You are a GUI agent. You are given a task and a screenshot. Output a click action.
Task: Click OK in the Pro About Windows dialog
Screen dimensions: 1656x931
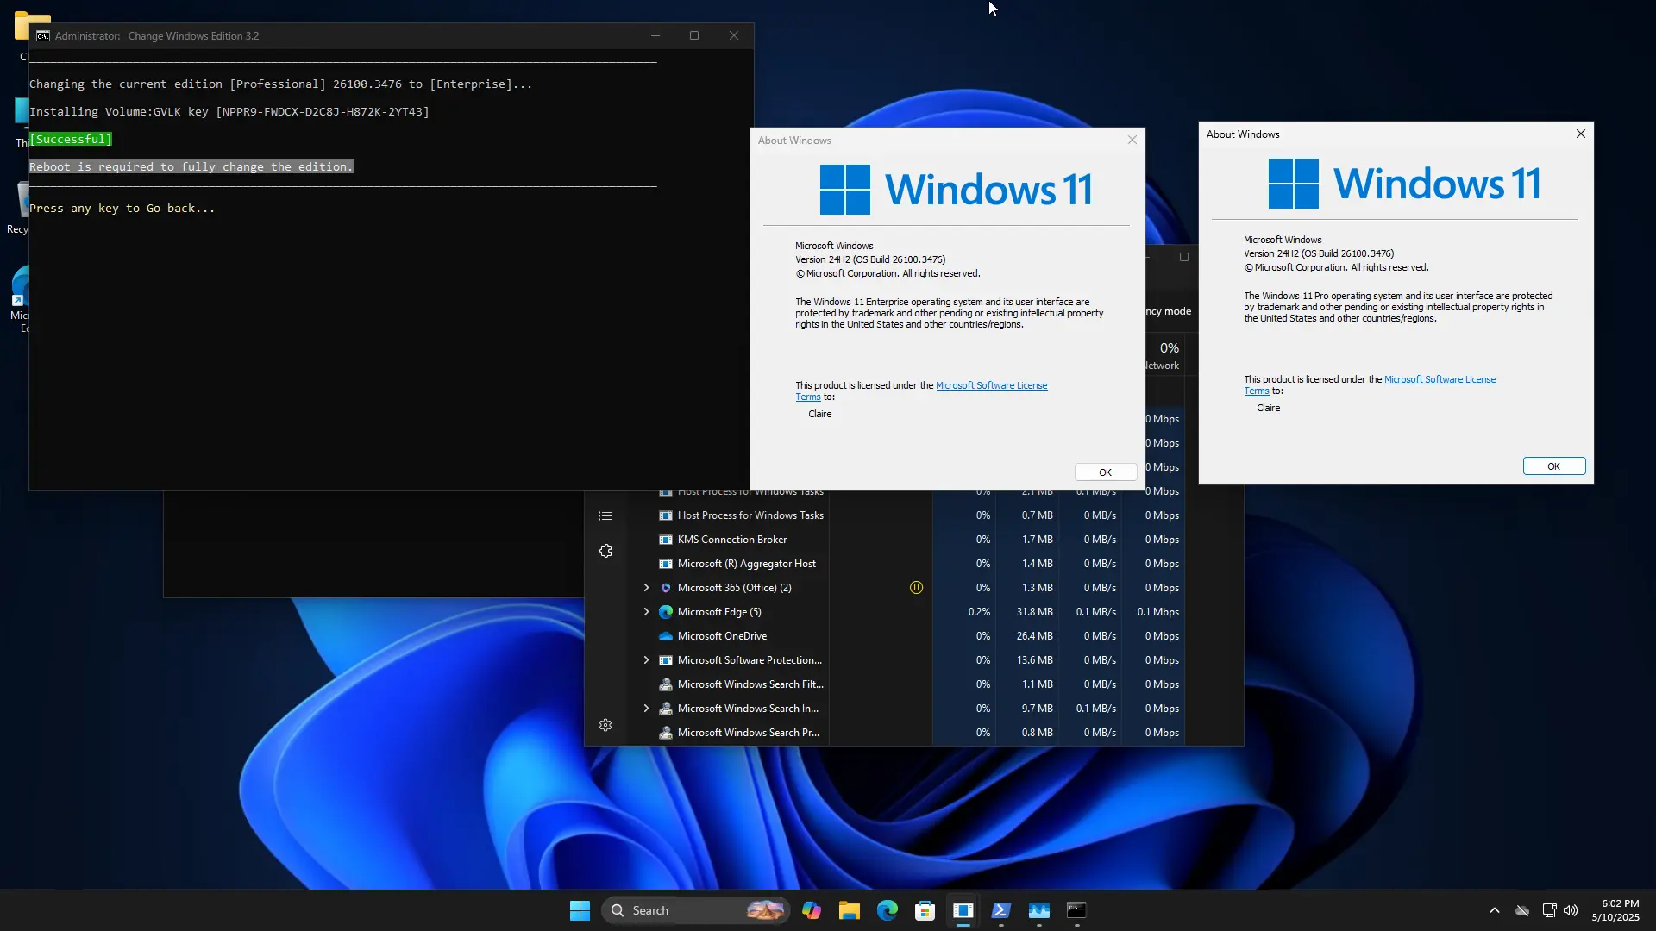point(1553,466)
